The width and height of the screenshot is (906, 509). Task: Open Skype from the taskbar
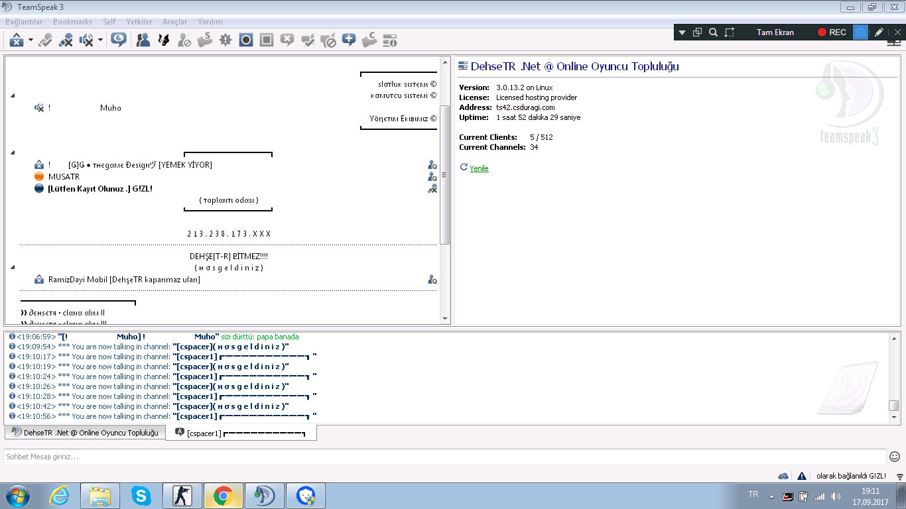141,496
